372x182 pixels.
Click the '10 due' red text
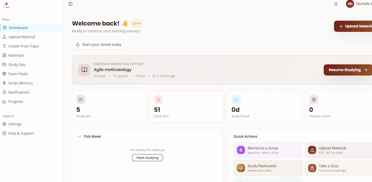(x=140, y=76)
